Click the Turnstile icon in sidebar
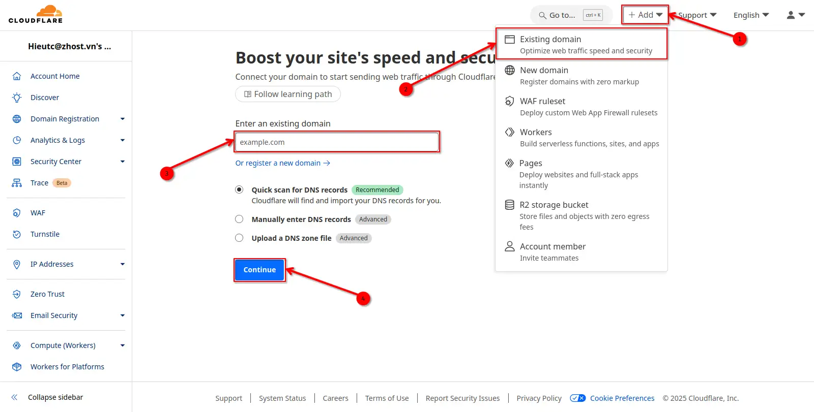 [17, 234]
